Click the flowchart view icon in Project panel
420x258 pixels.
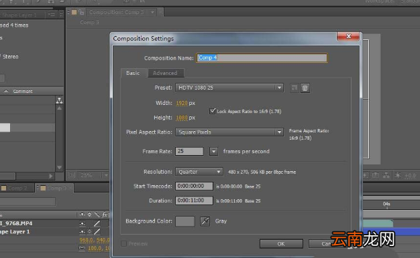(59, 100)
